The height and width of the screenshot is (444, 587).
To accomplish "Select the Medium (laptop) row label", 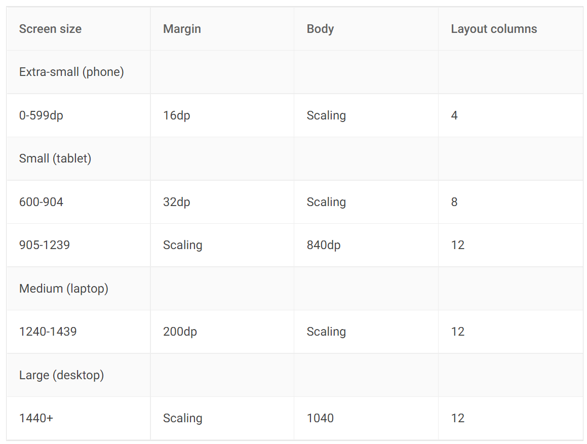I will [64, 288].
